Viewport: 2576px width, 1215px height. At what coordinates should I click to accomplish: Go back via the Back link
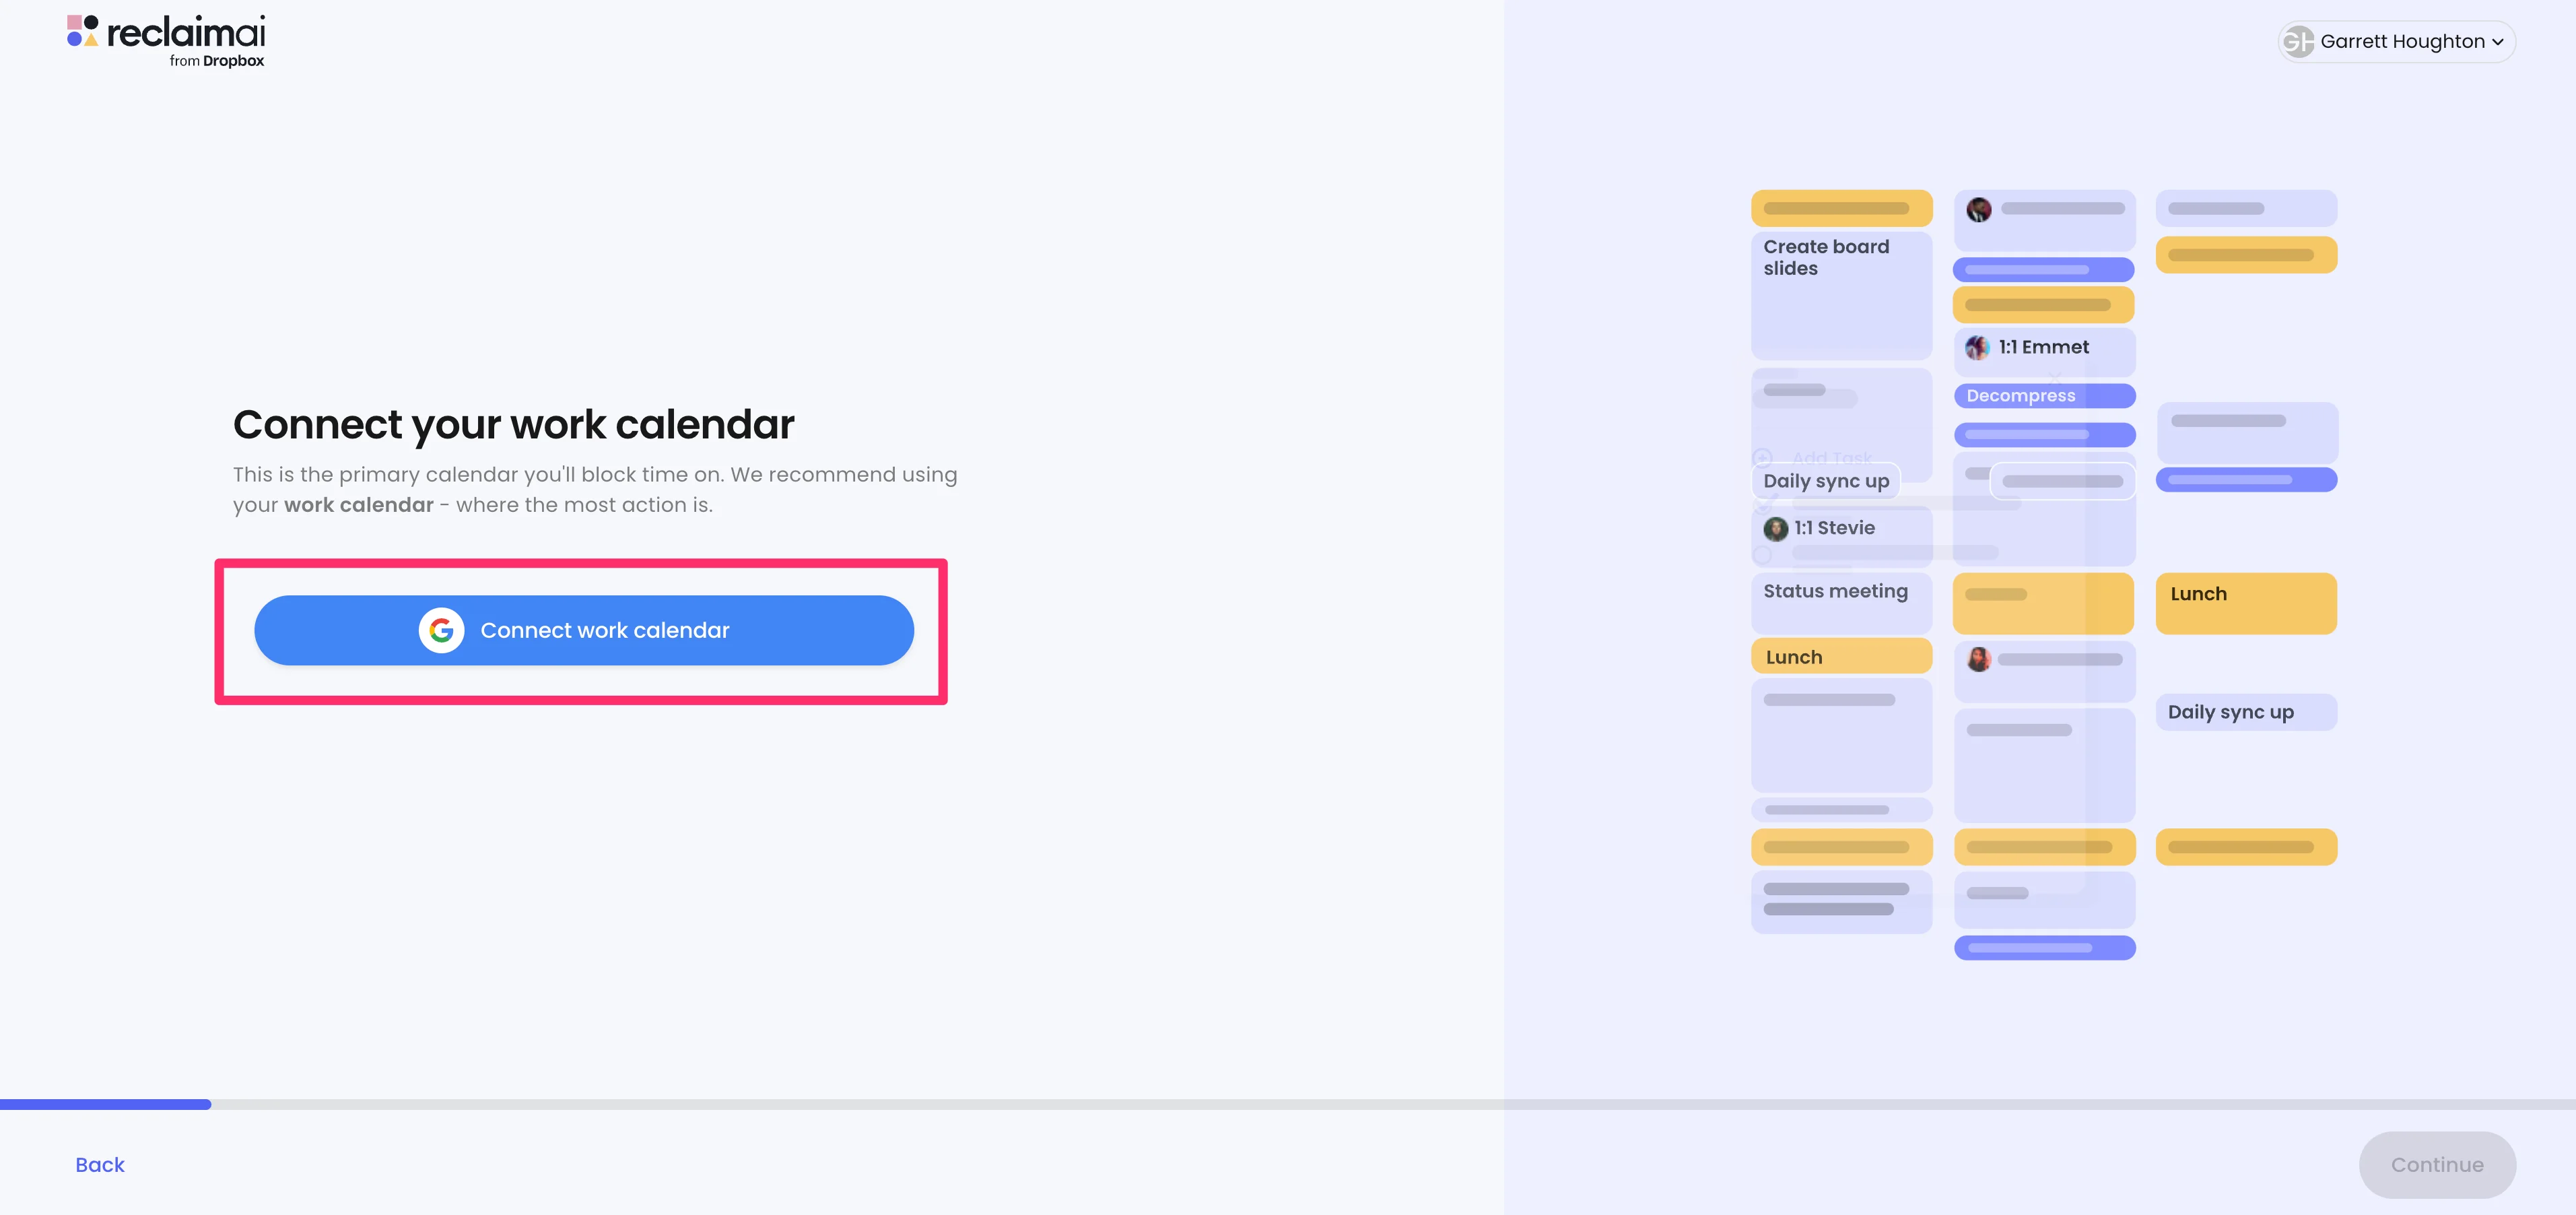point(100,1164)
